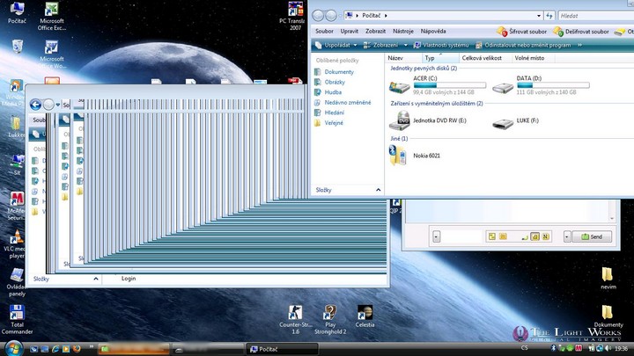Open the DATA (D:) drive
The height and width of the screenshot is (356, 634).
tap(504, 87)
